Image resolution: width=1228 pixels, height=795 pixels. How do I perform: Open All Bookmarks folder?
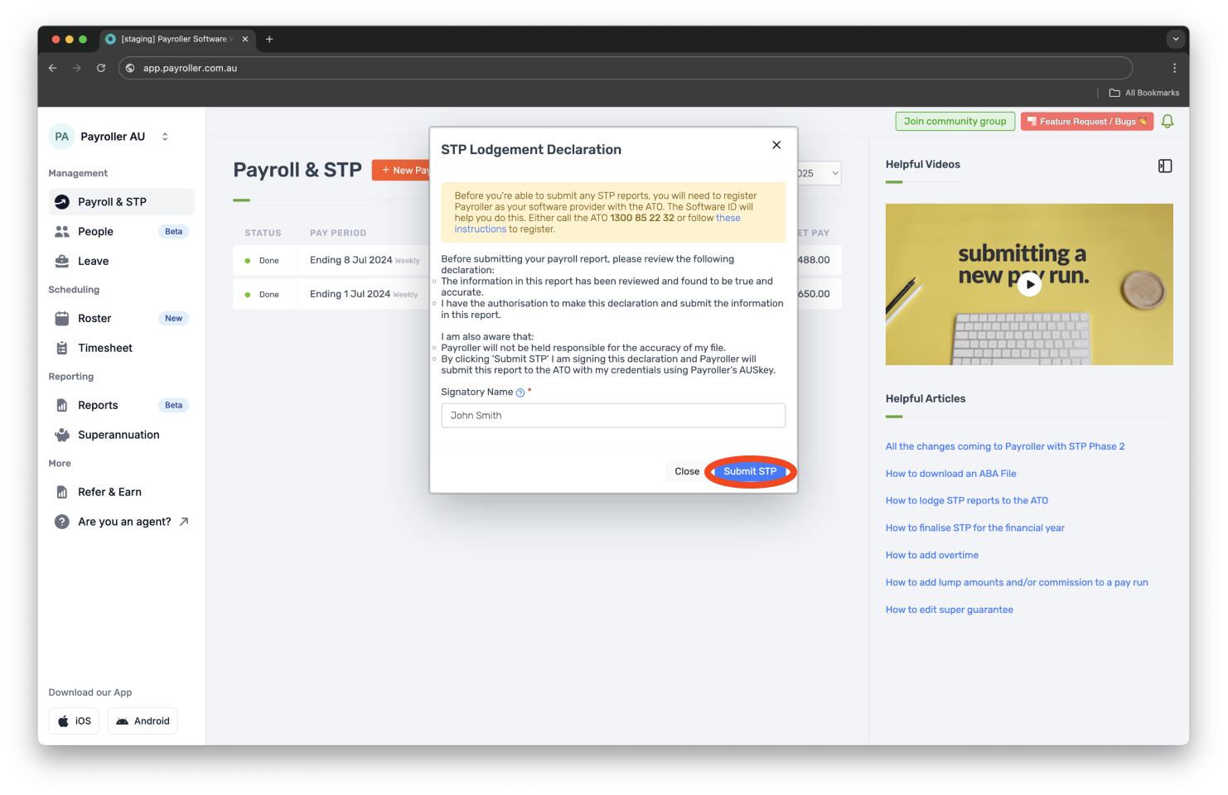pos(1143,93)
